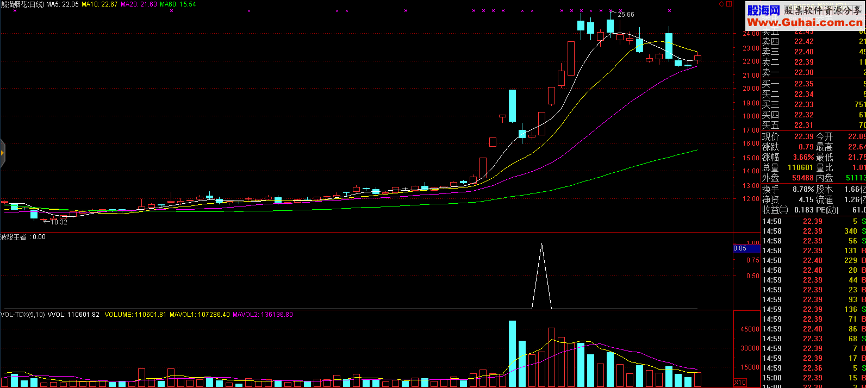Select the magenta MA20: 21.63 label

tap(139, 4)
